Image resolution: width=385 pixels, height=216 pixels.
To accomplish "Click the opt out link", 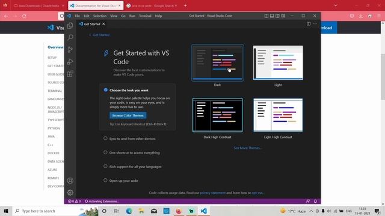I will [257, 193].
